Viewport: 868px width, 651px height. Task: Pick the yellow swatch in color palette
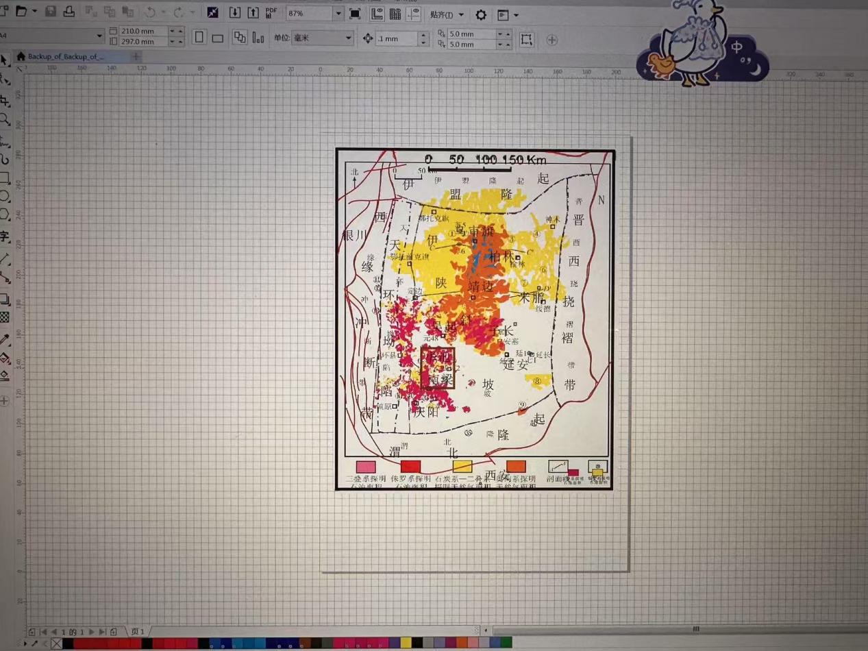tap(406, 643)
